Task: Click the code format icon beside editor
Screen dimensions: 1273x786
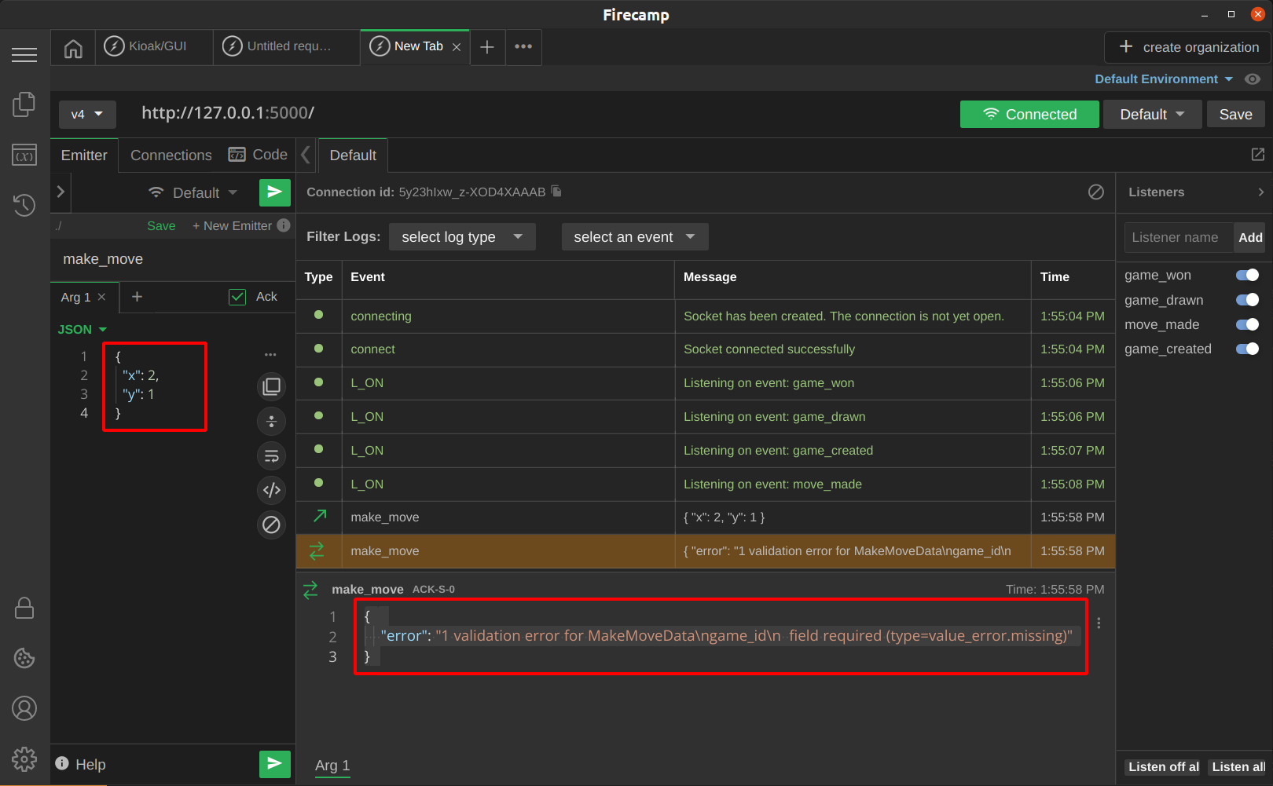Action: click(271, 490)
